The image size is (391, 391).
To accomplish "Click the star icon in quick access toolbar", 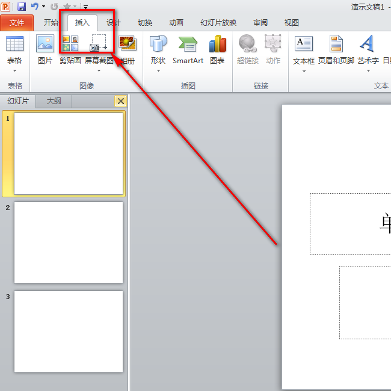I will 67,7.
